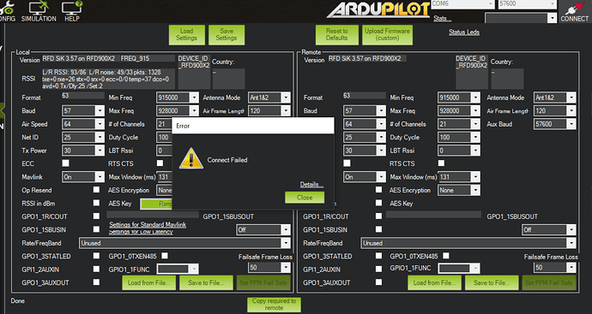Open the COM6 port dropdown

[x=463, y=3]
